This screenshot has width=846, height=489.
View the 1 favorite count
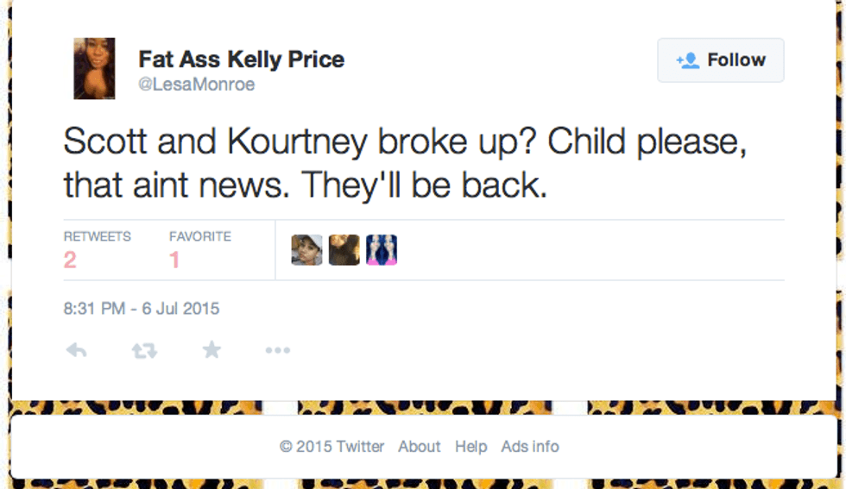(x=174, y=260)
